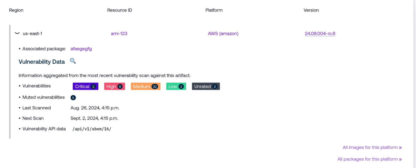Image resolution: width=416 pixels, height=168 pixels.
Task: Select the Critical vulnerabilities badge
Action: [85, 86]
